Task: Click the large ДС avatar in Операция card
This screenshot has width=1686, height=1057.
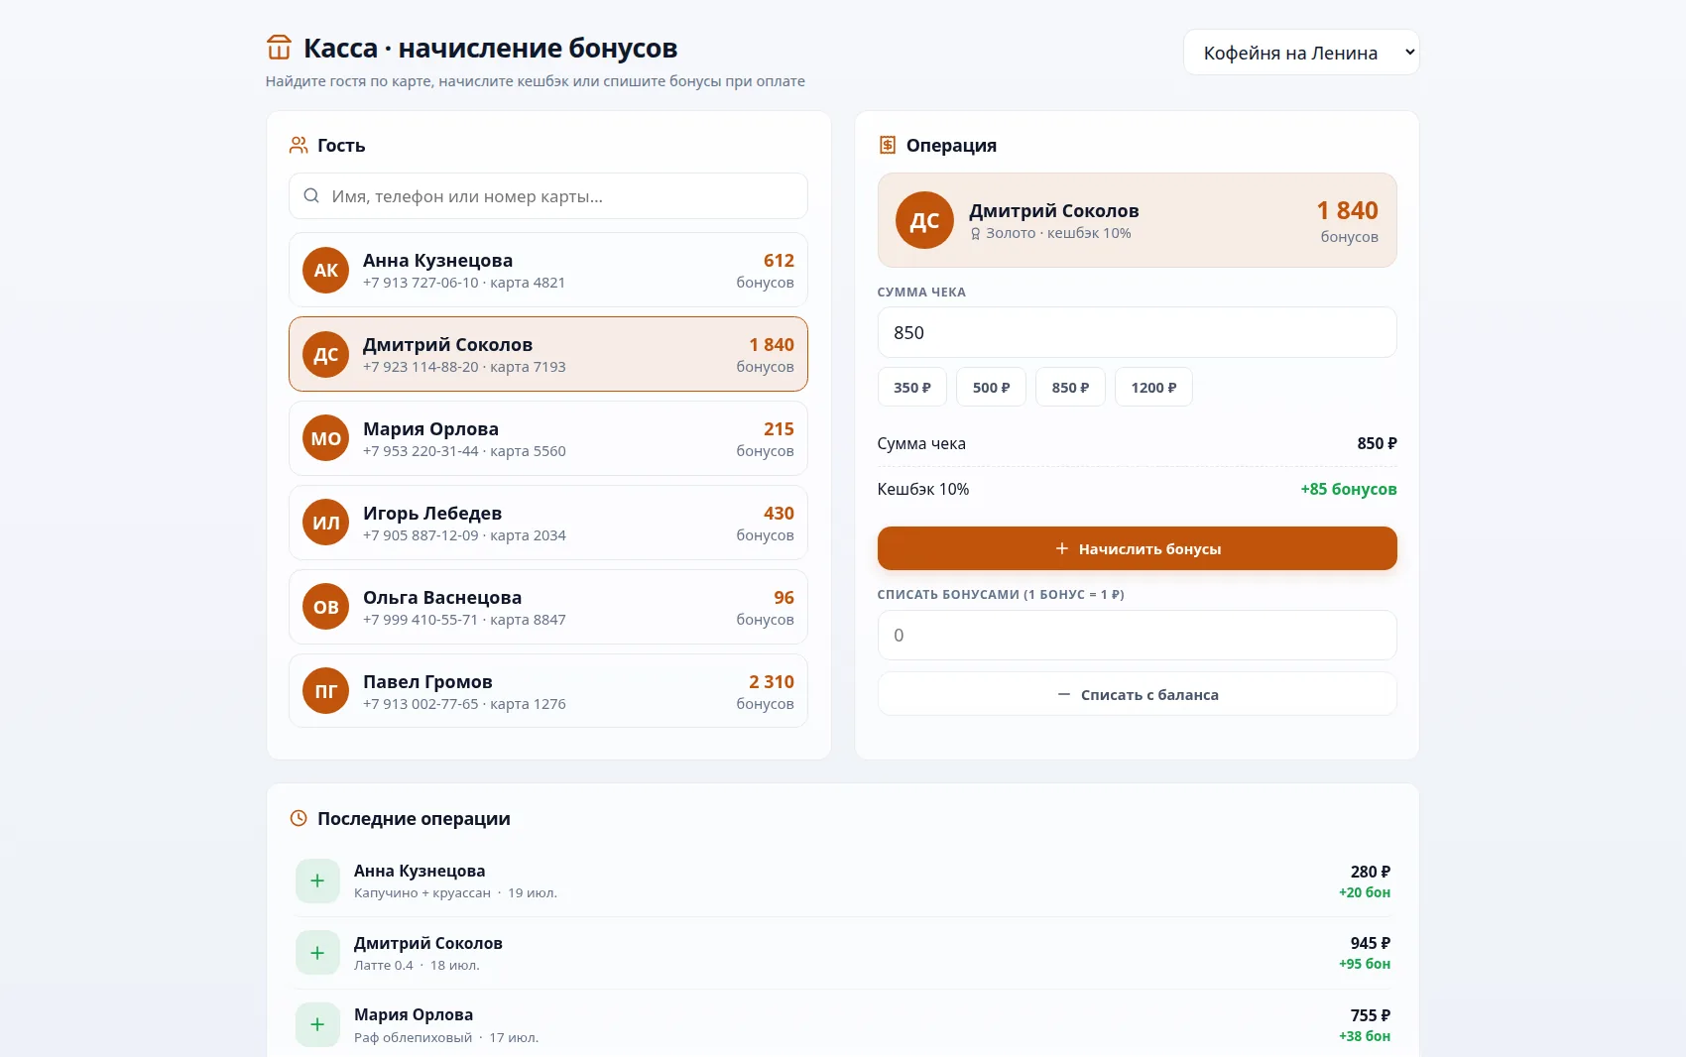Action: pyautogui.click(x=924, y=220)
